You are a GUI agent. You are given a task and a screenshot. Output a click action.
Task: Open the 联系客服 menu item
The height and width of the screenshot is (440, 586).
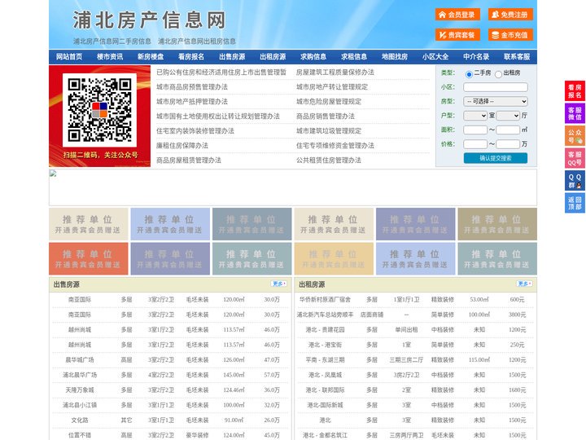tap(517, 57)
